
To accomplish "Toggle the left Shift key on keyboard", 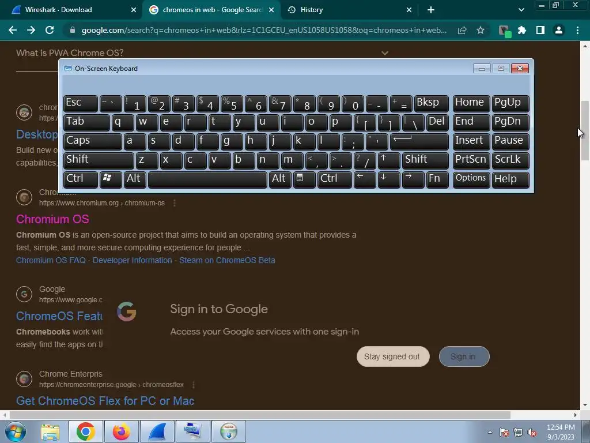I will tap(99, 160).
